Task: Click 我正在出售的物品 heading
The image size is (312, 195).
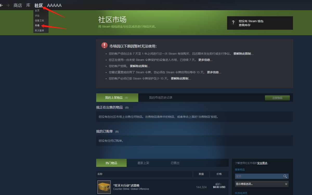Action: coord(109,107)
